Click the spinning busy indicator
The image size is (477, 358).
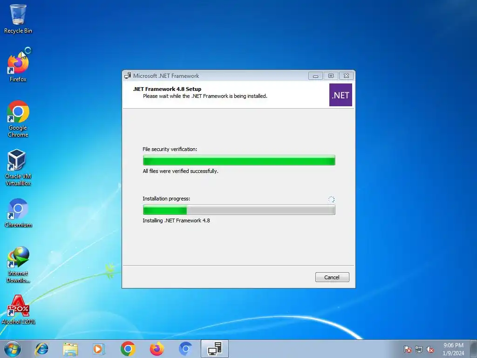coord(331,200)
